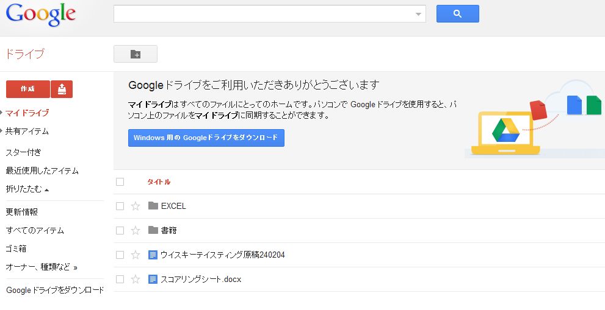
Task: Expand the マイドライブ tree arrow
Action: 2,113
